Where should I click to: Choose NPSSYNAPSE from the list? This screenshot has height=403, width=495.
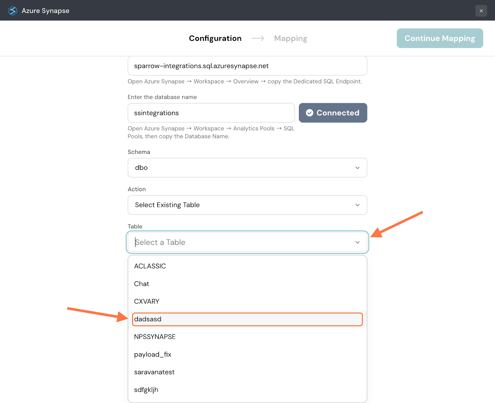155,337
